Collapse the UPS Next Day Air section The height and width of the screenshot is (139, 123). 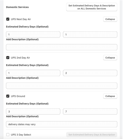point(110,19)
